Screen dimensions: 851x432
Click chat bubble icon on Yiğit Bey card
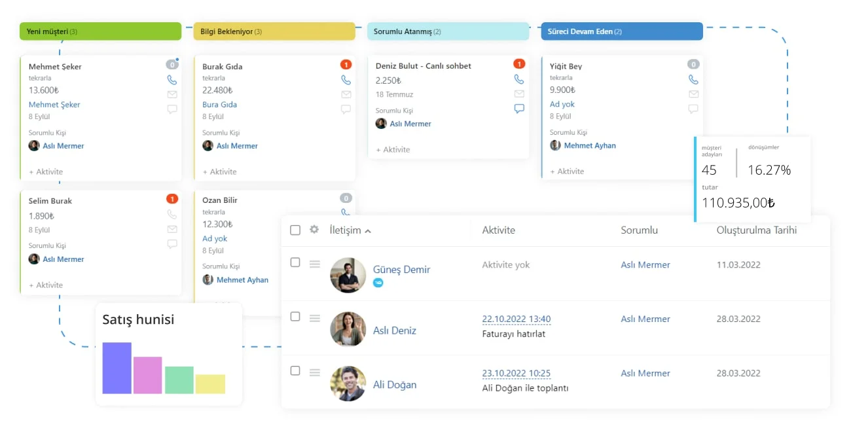693,109
